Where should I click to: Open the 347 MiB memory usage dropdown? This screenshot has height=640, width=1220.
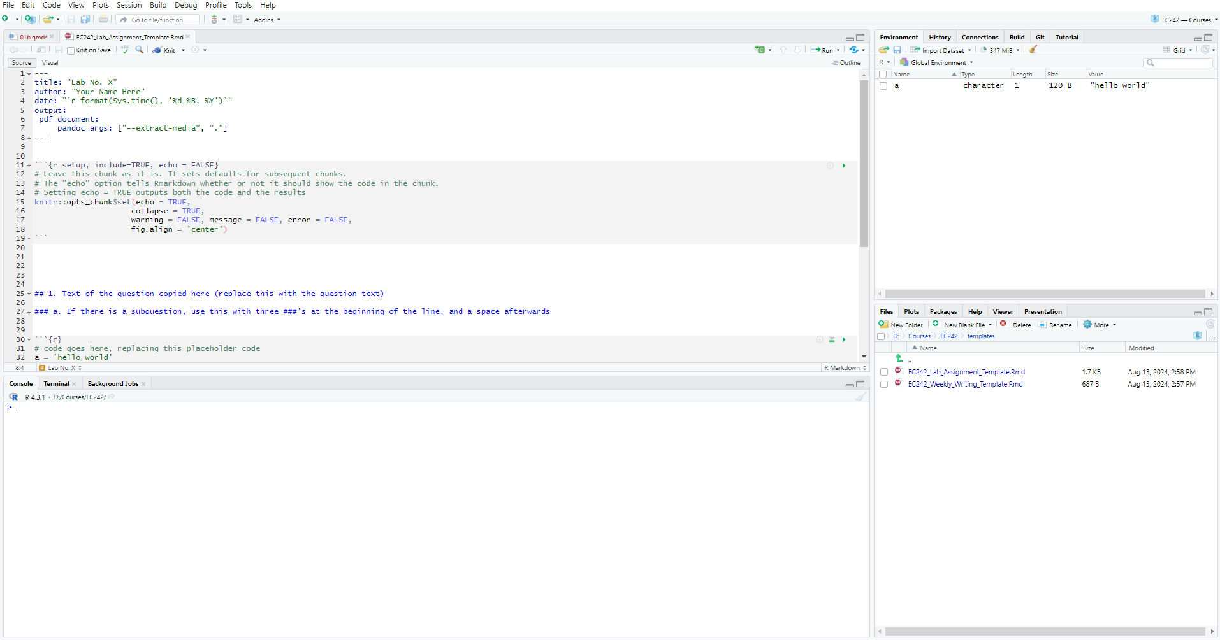pyautogui.click(x=999, y=50)
